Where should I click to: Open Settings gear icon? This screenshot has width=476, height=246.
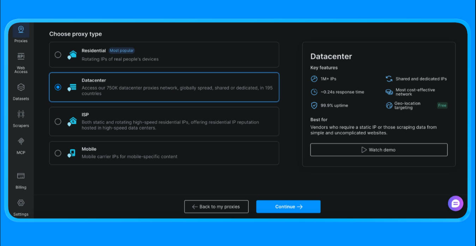pyautogui.click(x=21, y=203)
